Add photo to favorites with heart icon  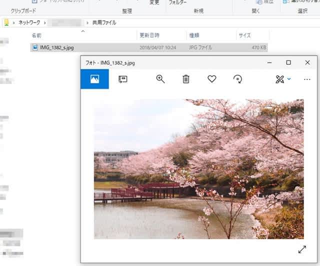pos(211,79)
